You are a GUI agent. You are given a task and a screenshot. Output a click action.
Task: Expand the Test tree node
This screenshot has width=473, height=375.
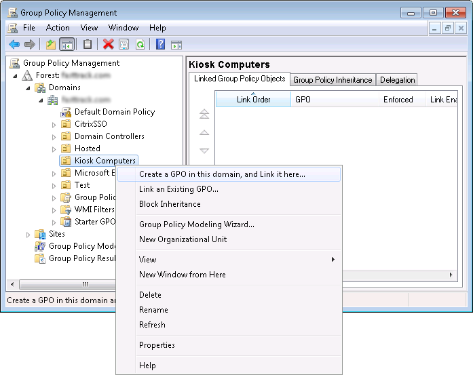click(x=54, y=186)
